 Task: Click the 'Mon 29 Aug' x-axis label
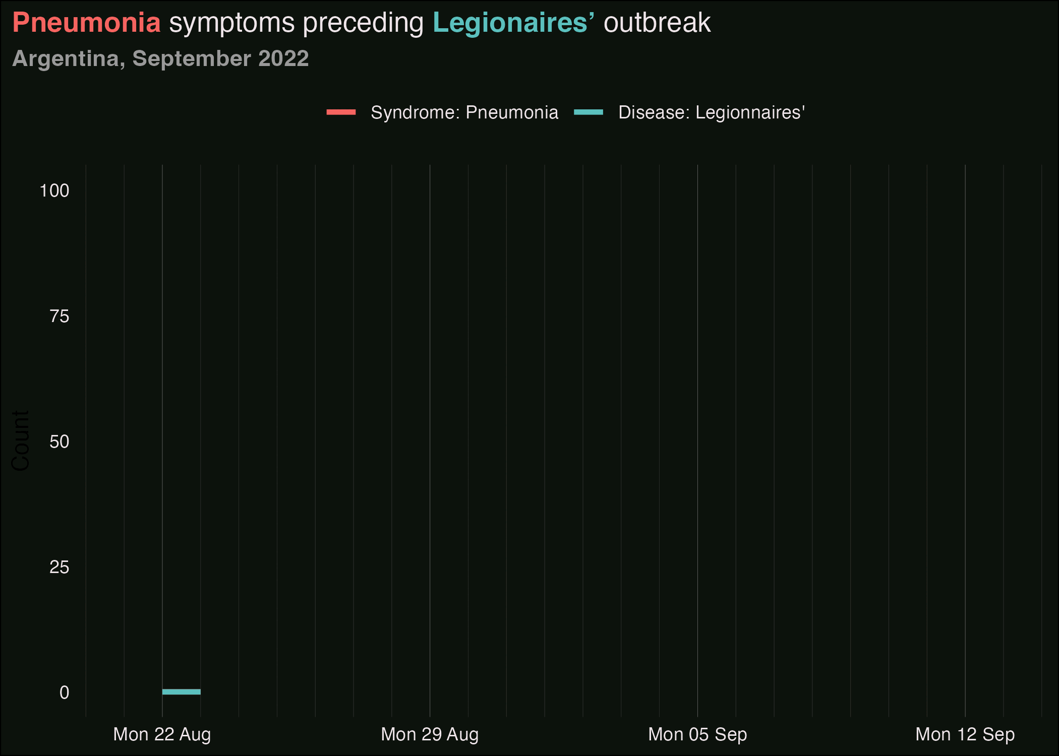[x=430, y=734]
